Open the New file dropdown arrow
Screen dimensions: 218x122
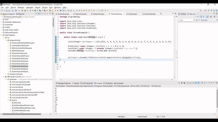coord(4,11)
